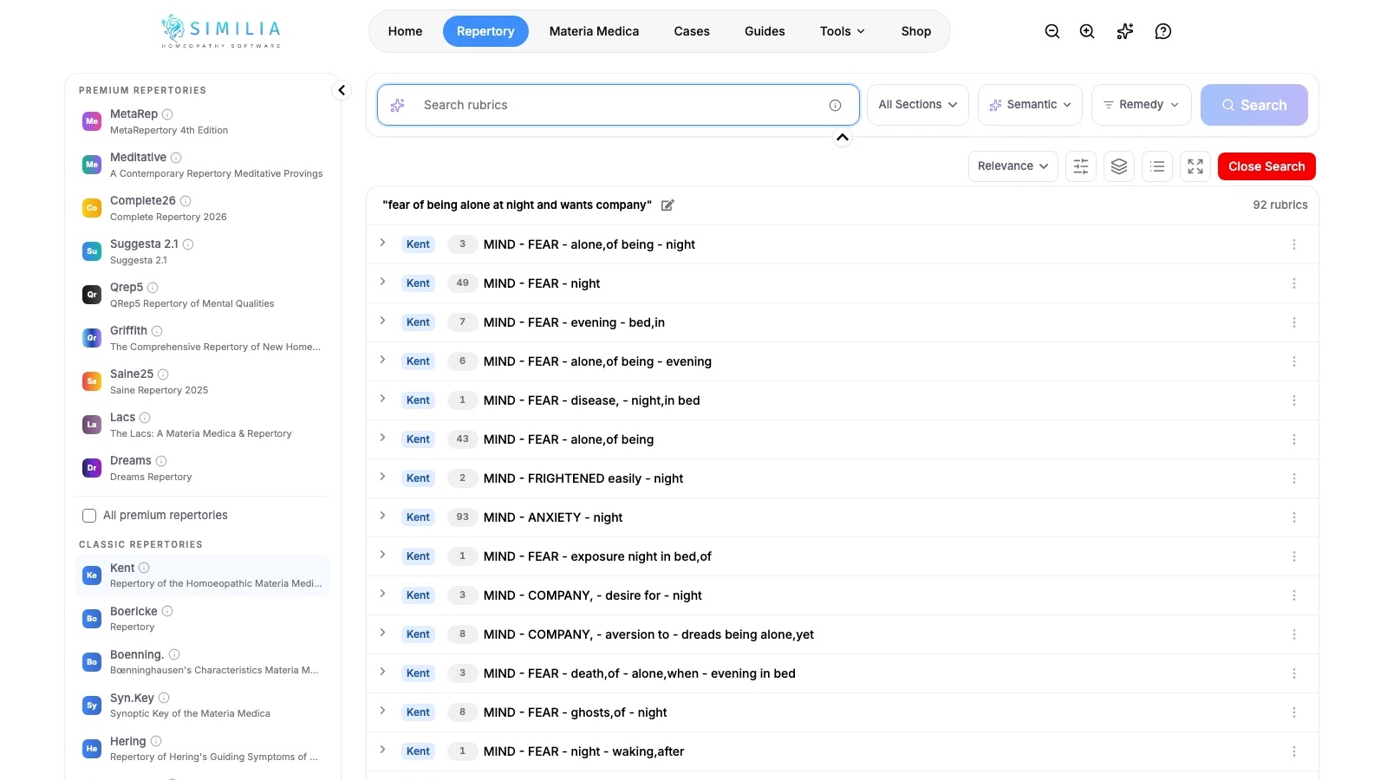Click info icon beside Kent repertory
This screenshot has height=780, width=1387.
pyautogui.click(x=144, y=569)
